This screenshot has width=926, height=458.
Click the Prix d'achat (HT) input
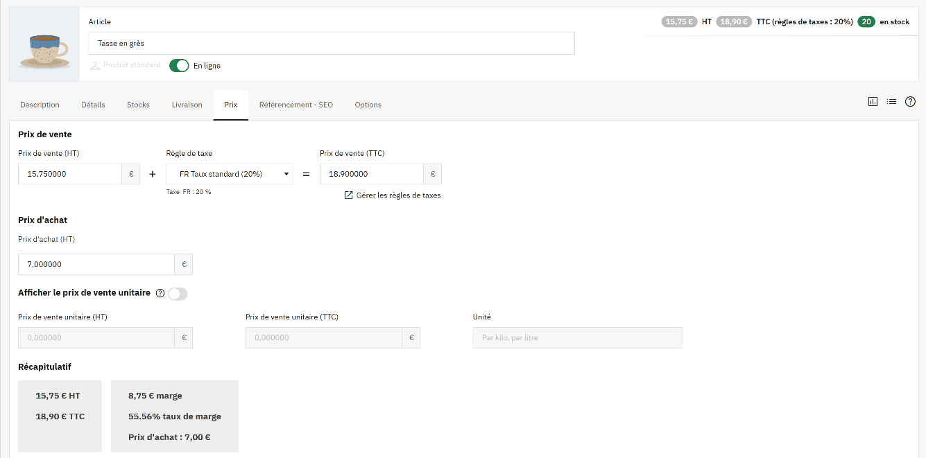(96, 264)
